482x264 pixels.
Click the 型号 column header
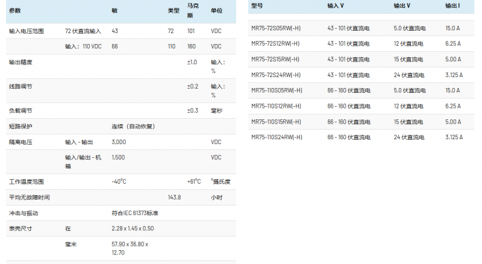(257, 5)
